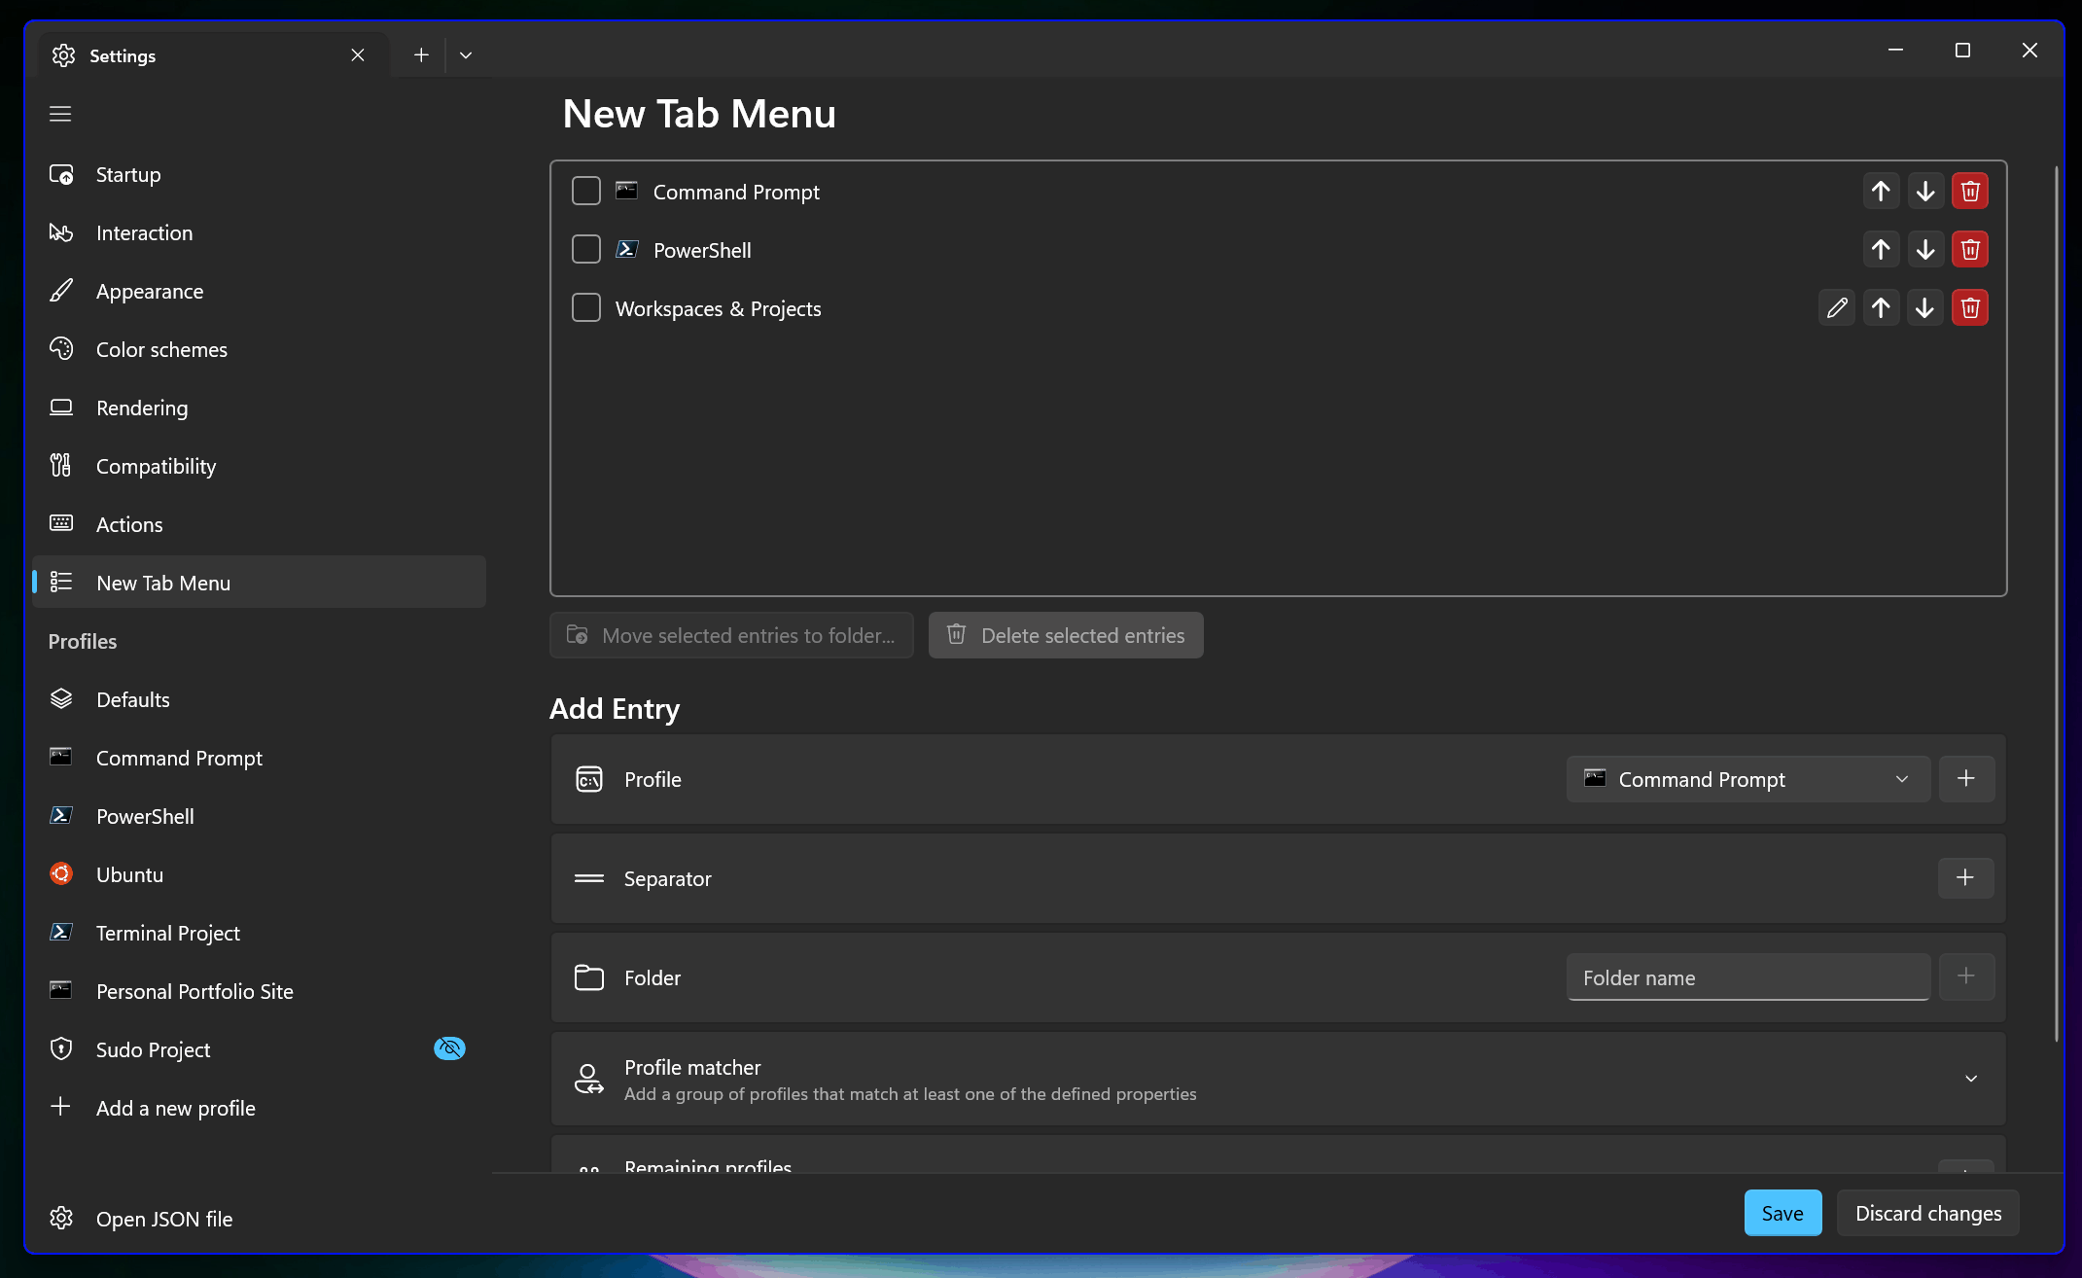Open Appearance settings
This screenshot has height=1278, width=2082.
tap(259, 291)
